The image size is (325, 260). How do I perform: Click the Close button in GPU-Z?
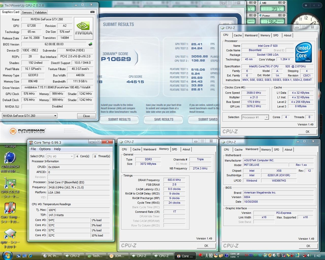click(x=86, y=116)
